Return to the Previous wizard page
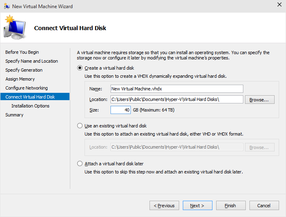The width and height of the screenshot is (286, 217). pyautogui.click(x=164, y=206)
